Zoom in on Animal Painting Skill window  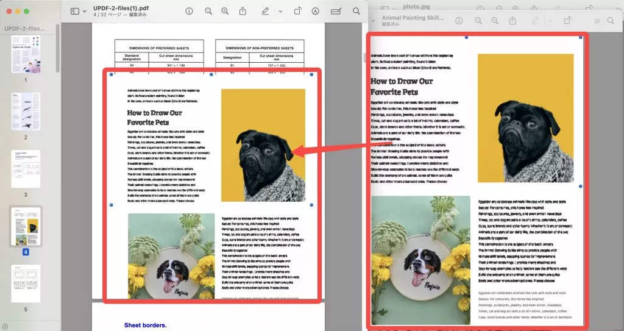coord(495,21)
